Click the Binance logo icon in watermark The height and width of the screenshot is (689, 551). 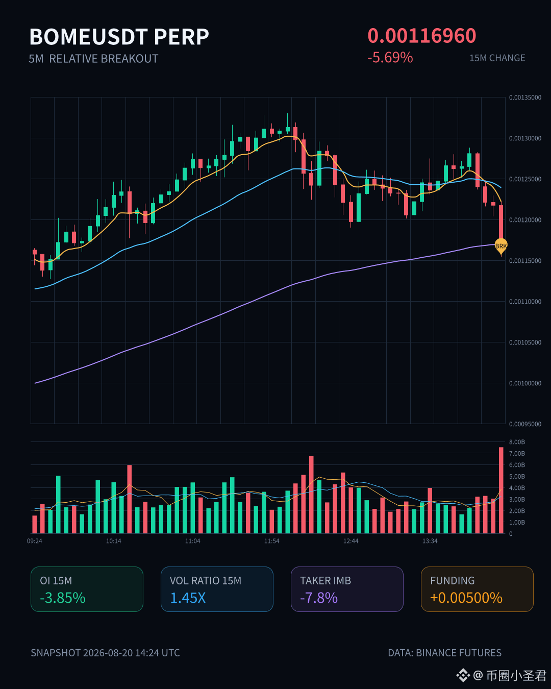coord(463,676)
